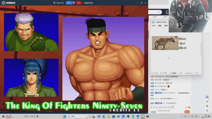Click the grey badge button left of chat input

coord(153,112)
